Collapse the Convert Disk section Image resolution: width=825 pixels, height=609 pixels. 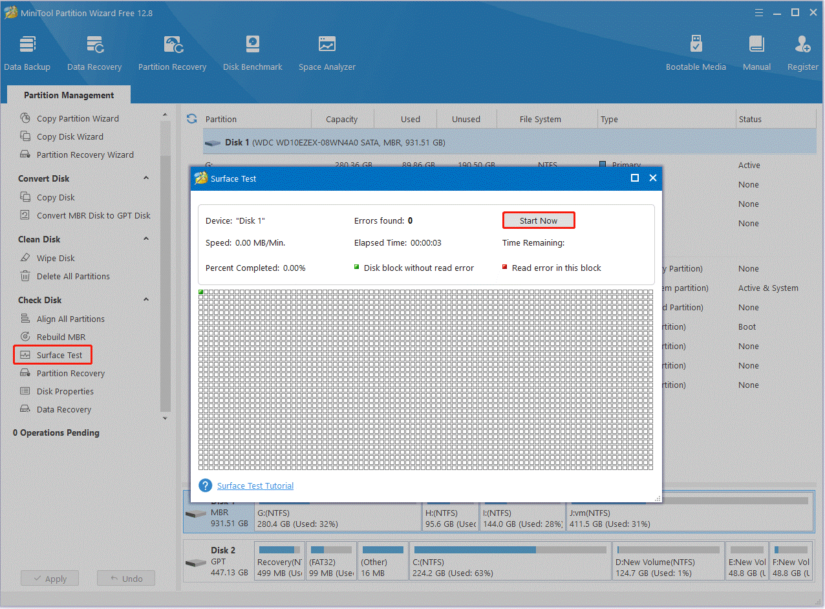pos(145,178)
